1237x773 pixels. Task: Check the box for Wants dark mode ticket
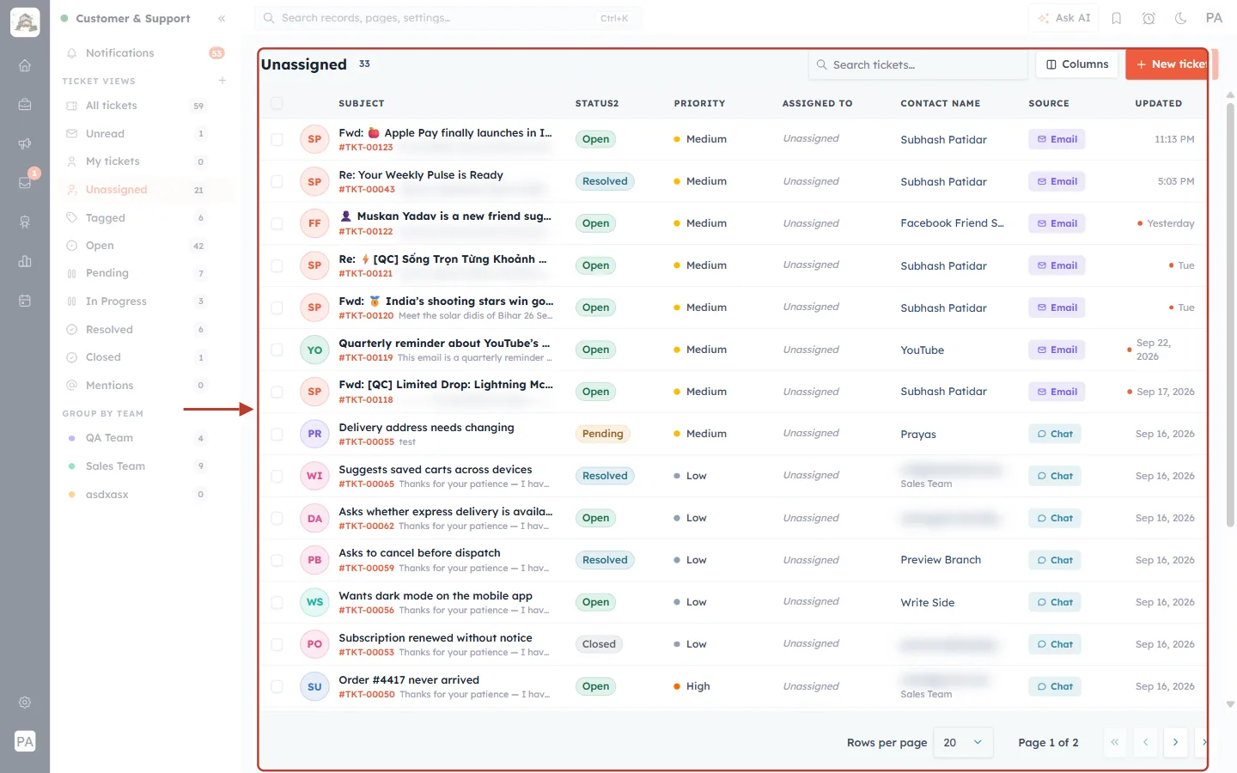tap(277, 602)
